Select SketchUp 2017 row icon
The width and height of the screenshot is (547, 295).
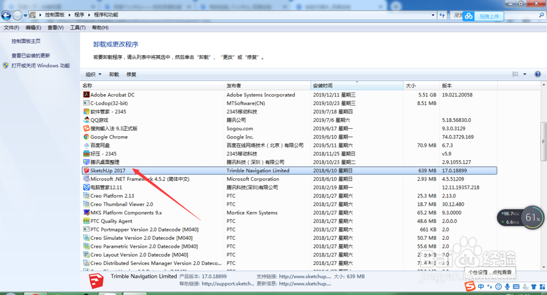pyautogui.click(x=86, y=170)
